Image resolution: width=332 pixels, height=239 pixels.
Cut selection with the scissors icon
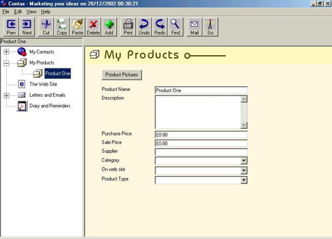pos(46,27)
